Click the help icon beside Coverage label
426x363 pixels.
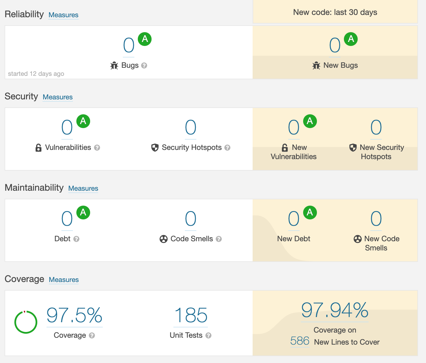pos(92,335)
